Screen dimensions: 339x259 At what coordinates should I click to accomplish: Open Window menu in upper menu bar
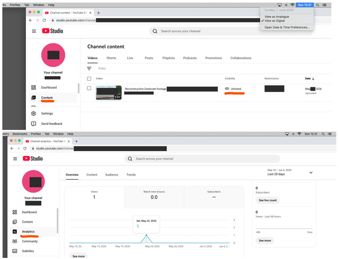[39, 5]
